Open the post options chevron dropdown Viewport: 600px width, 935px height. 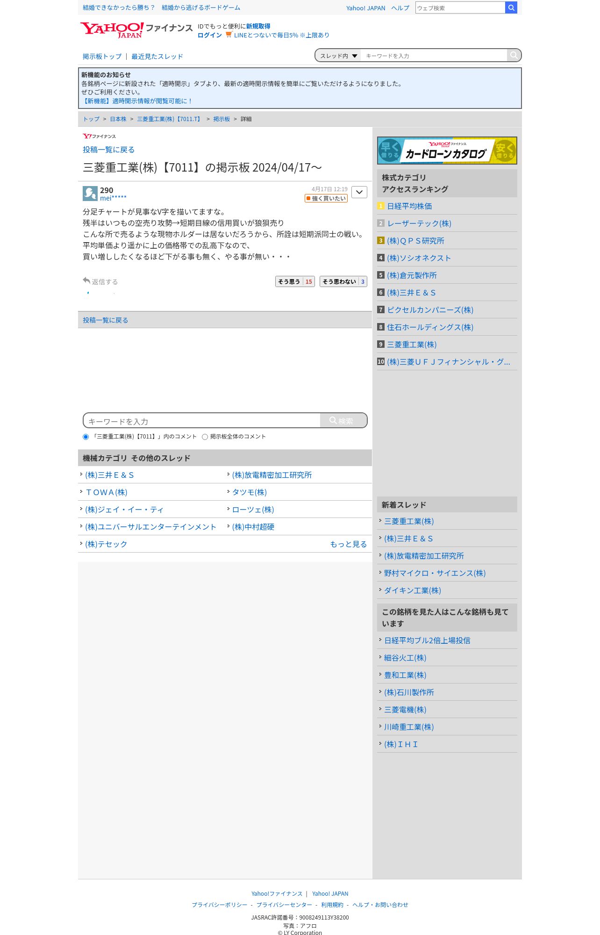(359, 192)
